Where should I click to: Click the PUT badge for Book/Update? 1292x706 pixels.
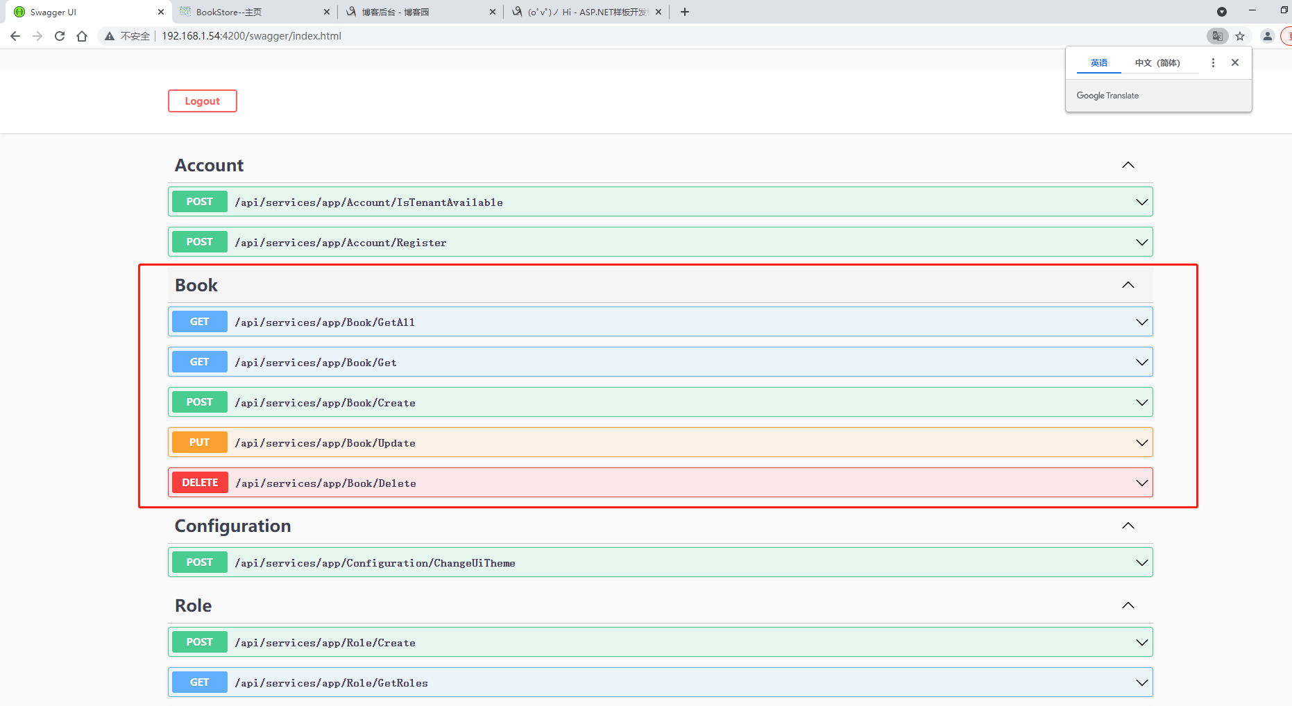click(x=200, y=442)
